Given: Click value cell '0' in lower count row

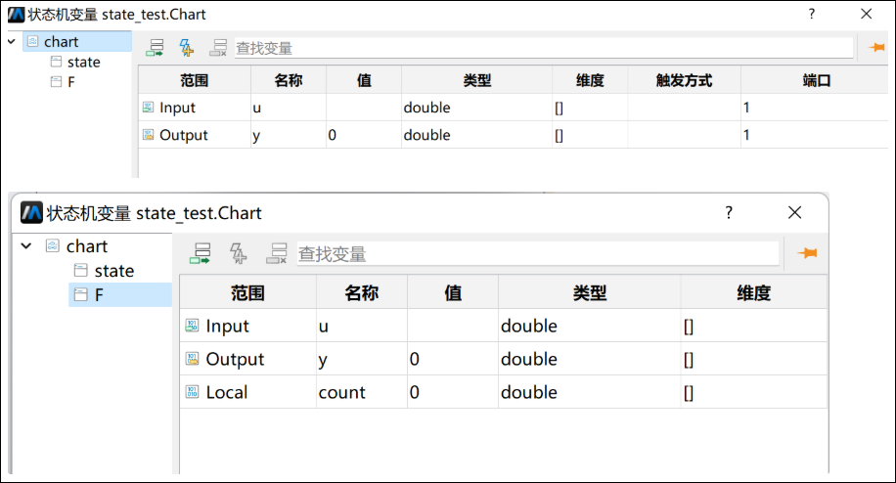Looking at the screenshot, I should coord(453,392).
